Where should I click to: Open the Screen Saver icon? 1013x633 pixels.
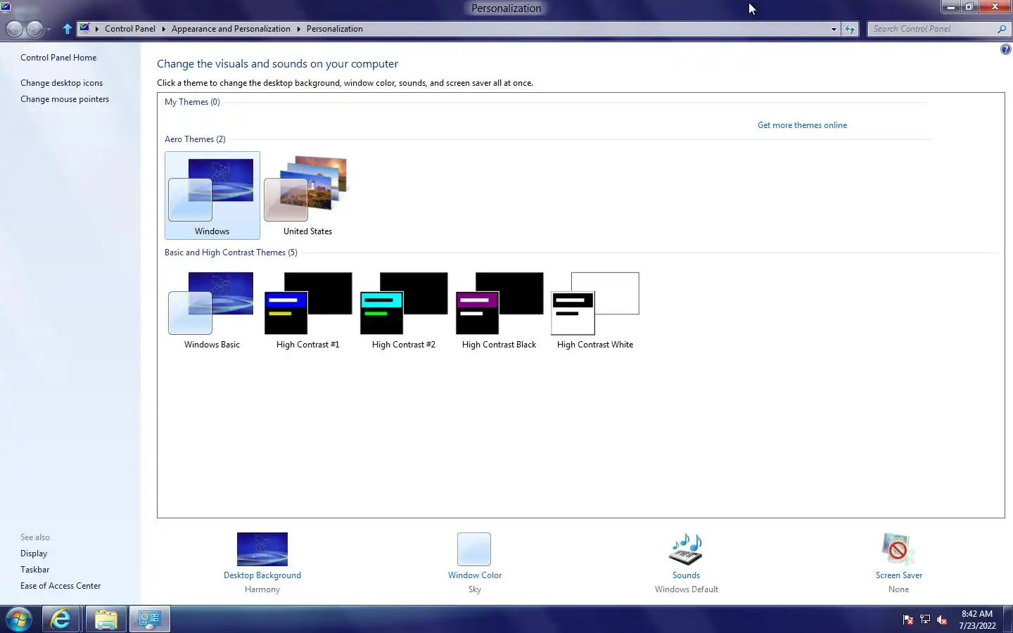click(x=898, y=549)
